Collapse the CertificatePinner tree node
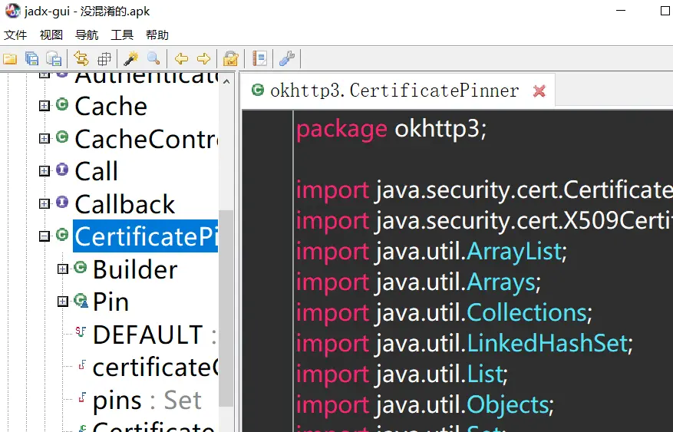673x432 pixels. tap(45, 236)
